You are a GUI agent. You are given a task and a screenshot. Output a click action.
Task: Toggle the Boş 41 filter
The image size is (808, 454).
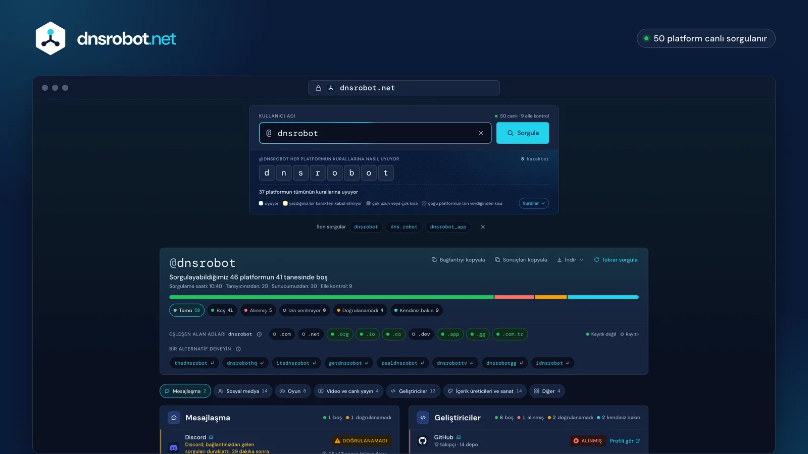[222, 310]
